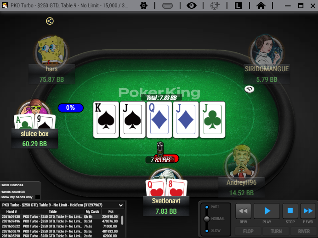Go to lobby via home icon
This screenshot has width=318, height=238.
261,6
